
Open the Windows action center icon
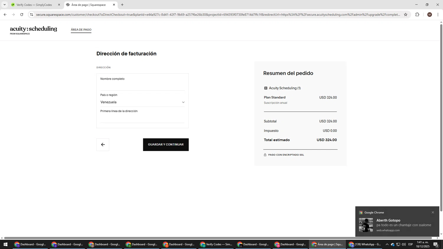click(436, 244)
